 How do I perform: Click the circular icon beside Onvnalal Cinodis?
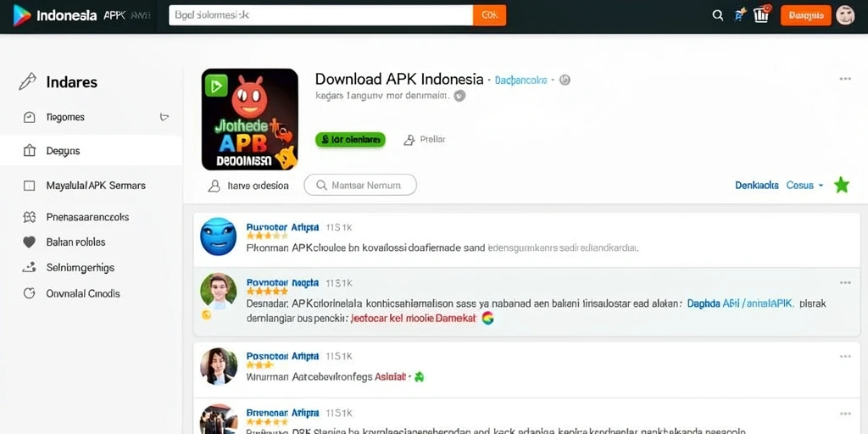pos(30,293)
